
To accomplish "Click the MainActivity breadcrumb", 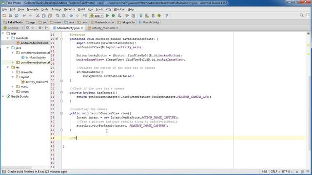I will pos(149,22).
